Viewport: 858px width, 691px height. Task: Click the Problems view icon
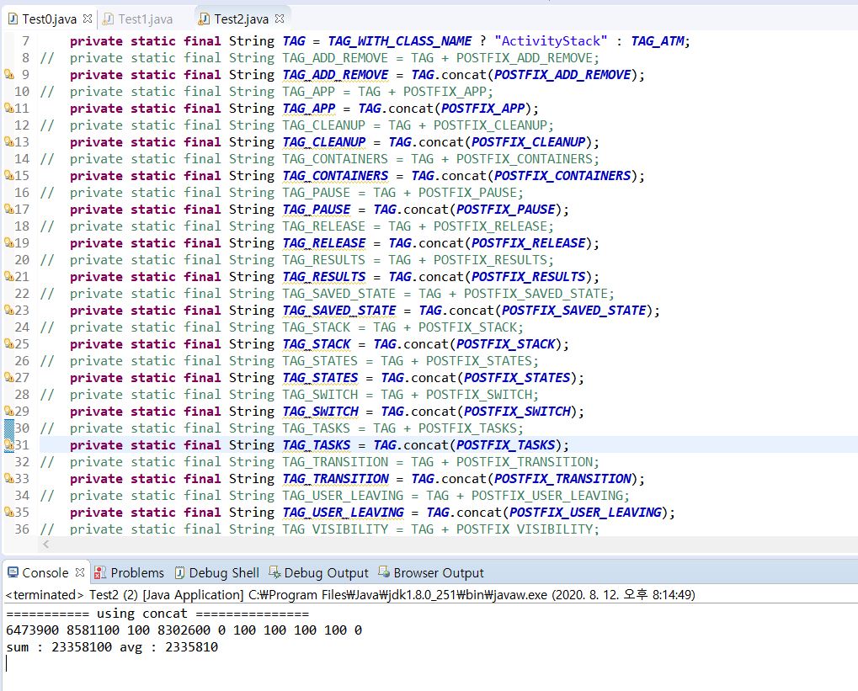(x=99, y=572)
